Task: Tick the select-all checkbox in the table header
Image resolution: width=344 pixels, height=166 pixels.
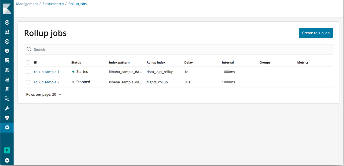Action: 28,62
